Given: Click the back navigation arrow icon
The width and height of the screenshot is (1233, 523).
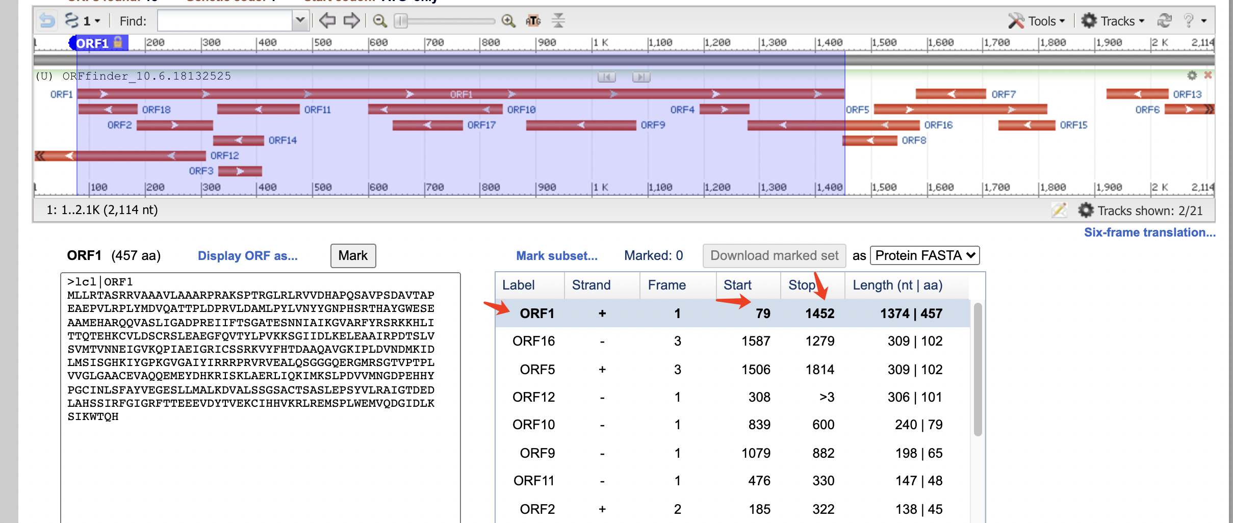Looking at the screenshot, I should click(328, 20).
